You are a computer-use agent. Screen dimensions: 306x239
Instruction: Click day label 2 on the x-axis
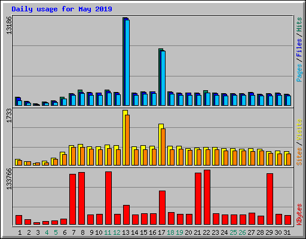[29, 232]
